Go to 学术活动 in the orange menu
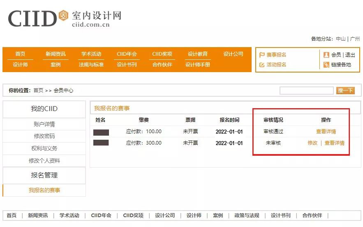 pyautogui.click(x=91, y=54)
